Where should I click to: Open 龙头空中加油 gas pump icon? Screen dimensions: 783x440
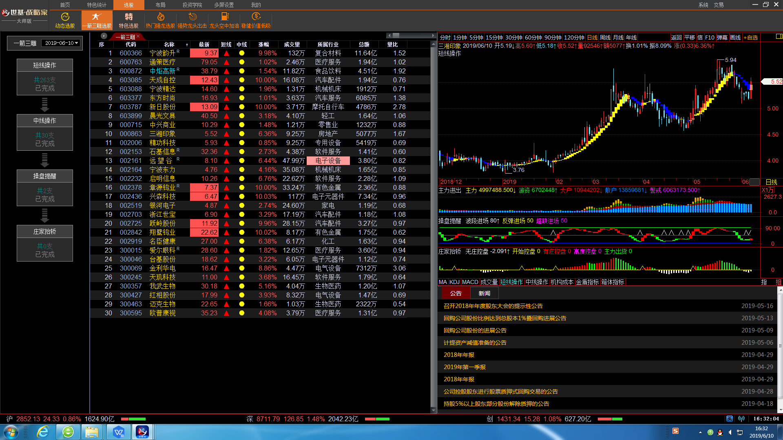point(224,20)
